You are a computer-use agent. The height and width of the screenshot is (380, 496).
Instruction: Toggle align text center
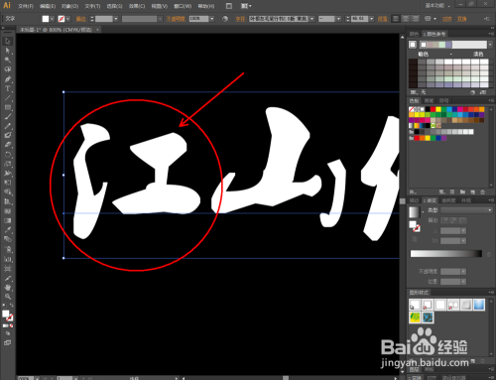tap(406, 19)
